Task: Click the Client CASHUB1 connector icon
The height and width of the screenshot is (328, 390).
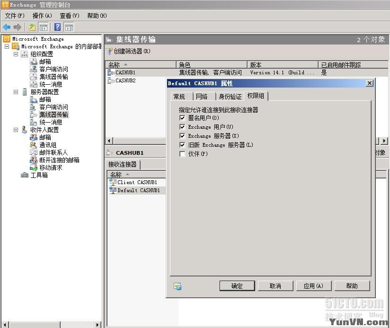Action: 113,182
